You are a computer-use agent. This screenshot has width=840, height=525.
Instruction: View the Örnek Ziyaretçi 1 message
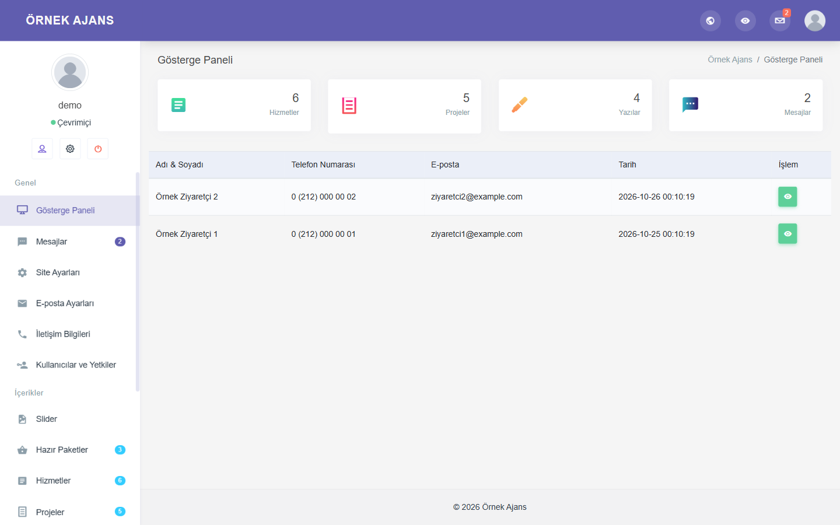787,234
